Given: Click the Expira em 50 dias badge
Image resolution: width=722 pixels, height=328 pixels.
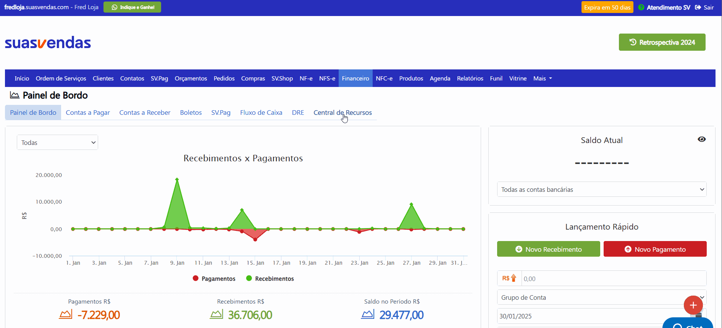Looking at the screenshot, I should pos(607,7).
